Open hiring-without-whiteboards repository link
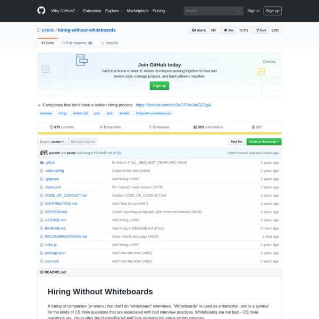Screen dimensions: 319x319 tap(87, 30)
